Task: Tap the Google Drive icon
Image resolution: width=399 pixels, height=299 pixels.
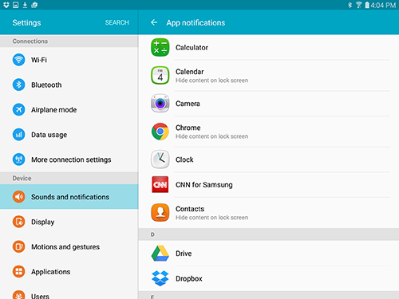Action: (x=160, y=254)
